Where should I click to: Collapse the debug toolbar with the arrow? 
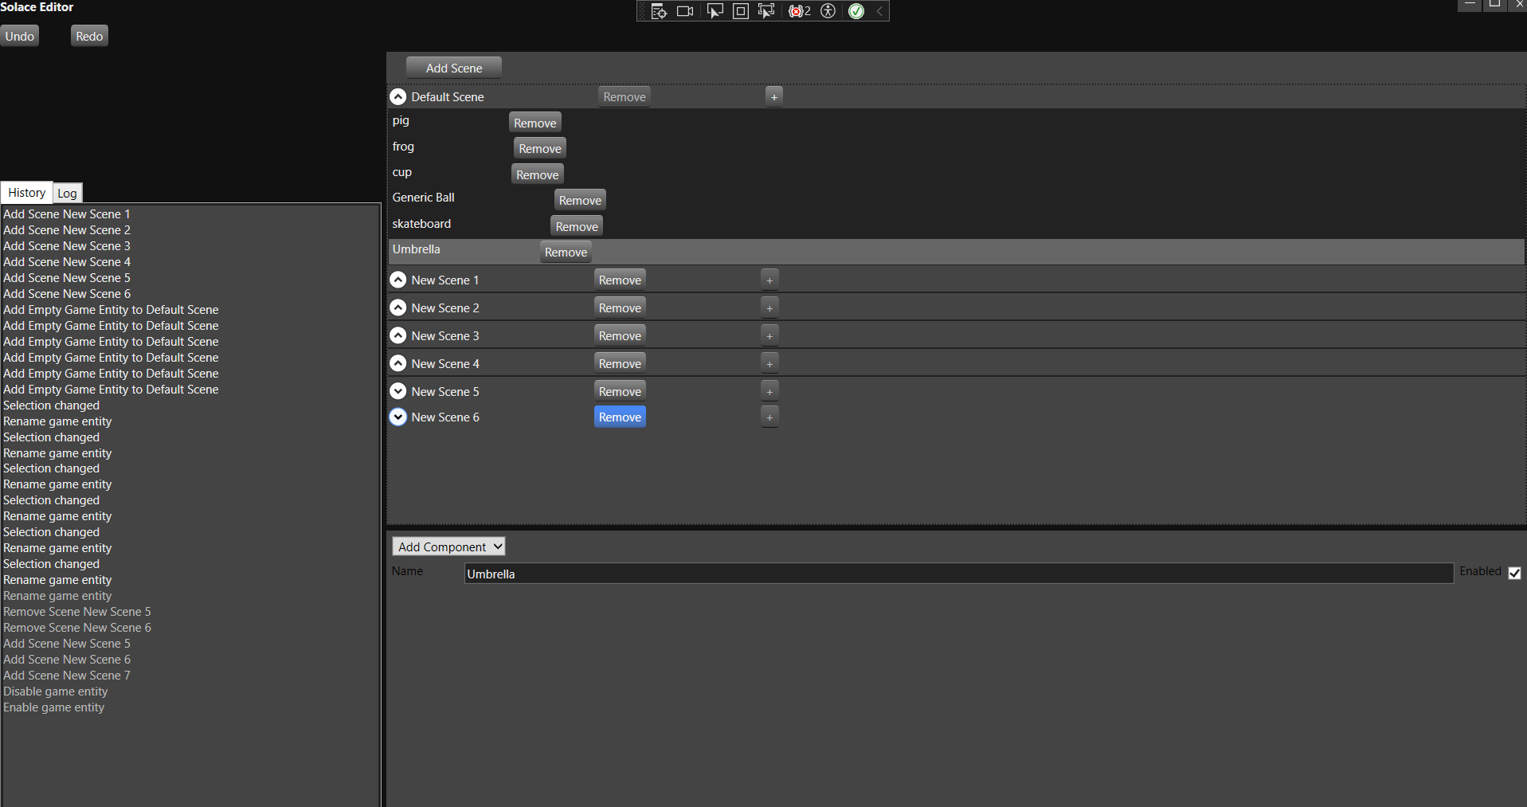click(x=879, y=11)
